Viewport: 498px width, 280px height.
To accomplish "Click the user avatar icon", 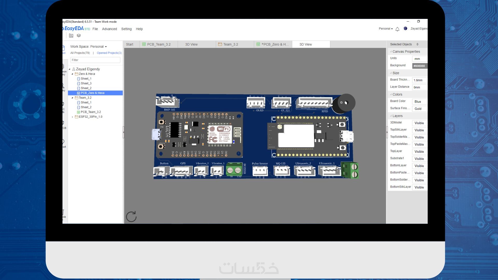I will click(x=405, y=29).
